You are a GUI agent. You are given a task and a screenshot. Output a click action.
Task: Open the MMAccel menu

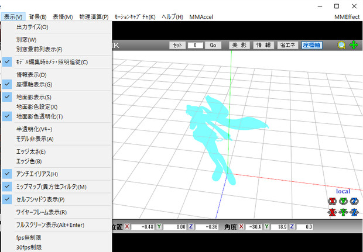pos(201,17)
